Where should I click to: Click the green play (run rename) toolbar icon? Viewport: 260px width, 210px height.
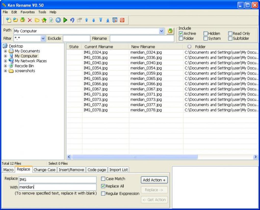(x=65, y=20)
